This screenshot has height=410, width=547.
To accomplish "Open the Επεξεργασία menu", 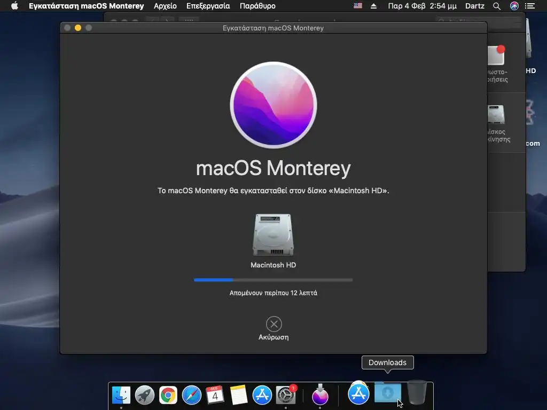I will click(208, 6).
